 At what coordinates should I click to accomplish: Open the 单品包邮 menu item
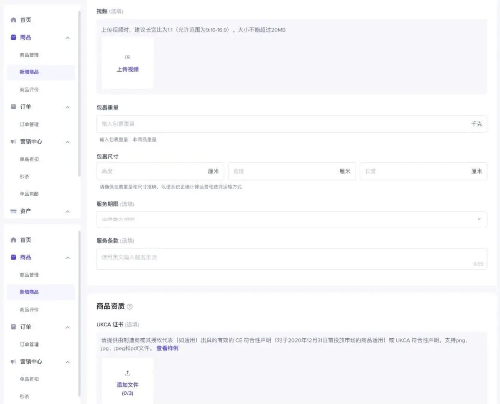[x=29, y=194]
